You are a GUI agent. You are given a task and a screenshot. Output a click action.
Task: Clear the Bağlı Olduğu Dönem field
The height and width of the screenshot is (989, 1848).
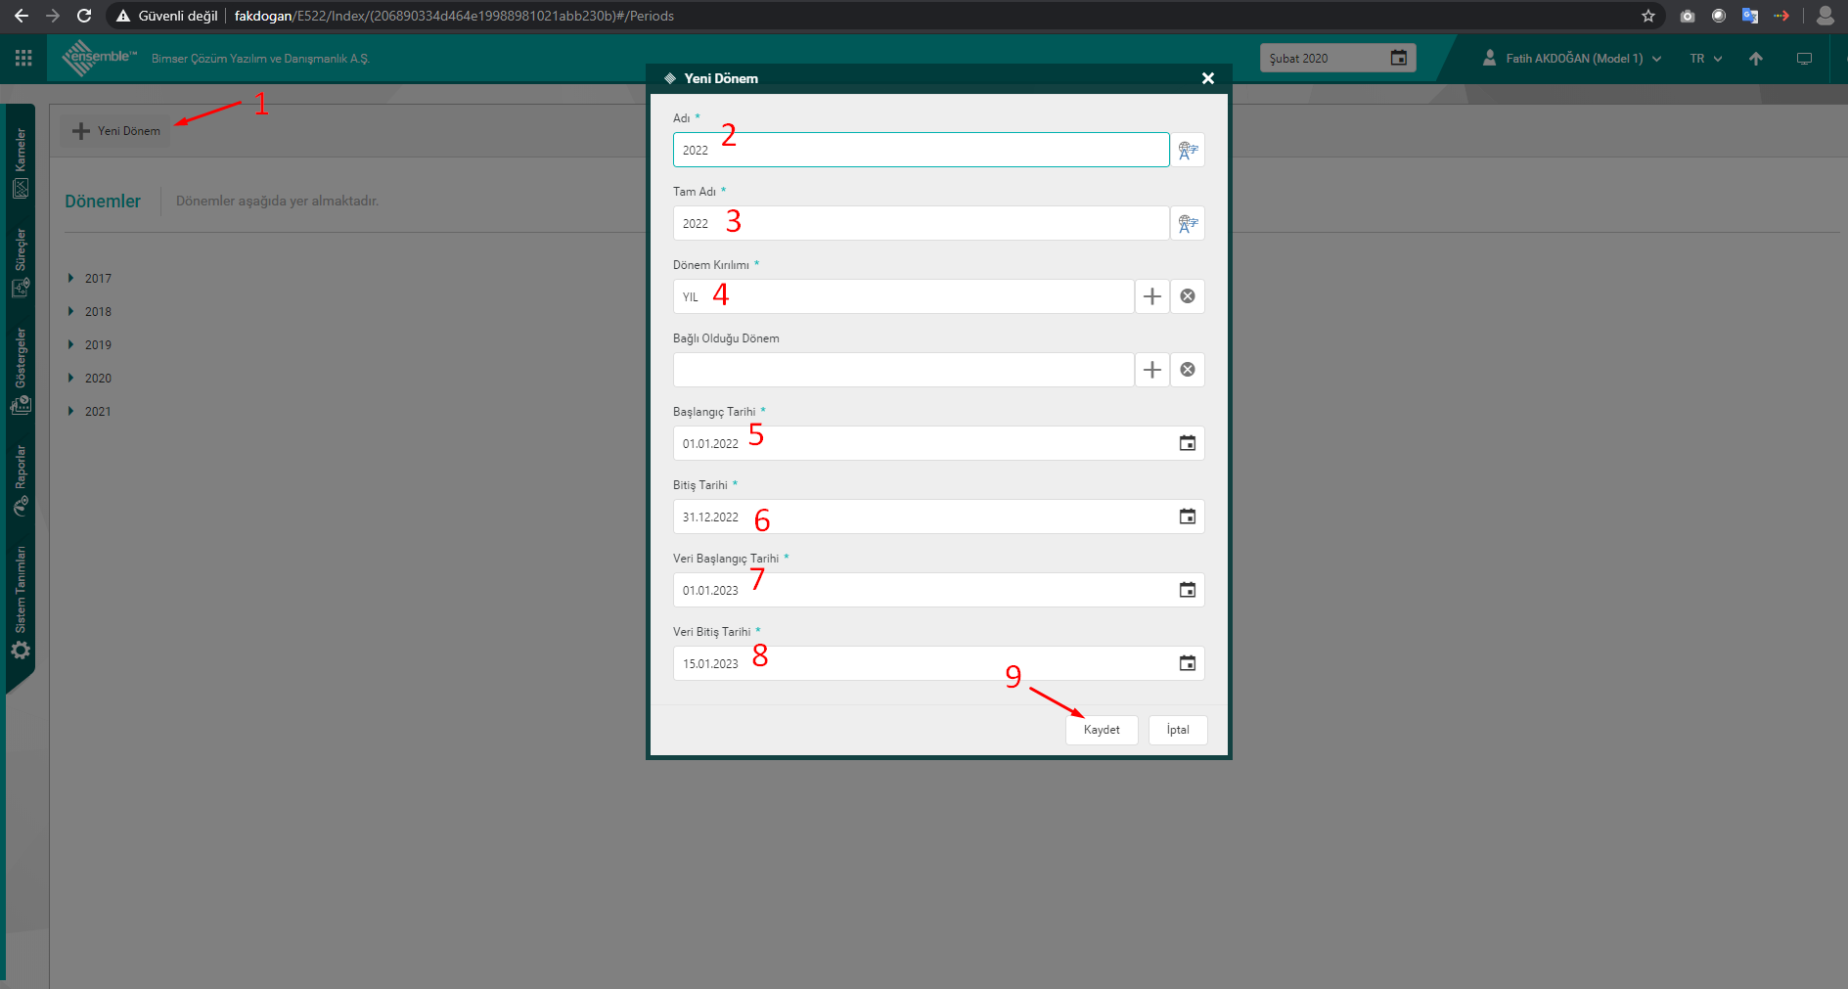click(1188, 370)
